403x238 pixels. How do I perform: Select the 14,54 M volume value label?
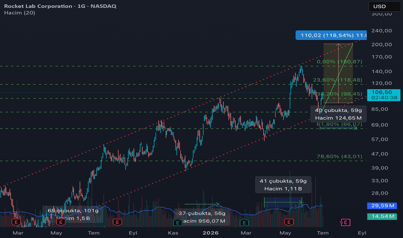pos(382,216)
